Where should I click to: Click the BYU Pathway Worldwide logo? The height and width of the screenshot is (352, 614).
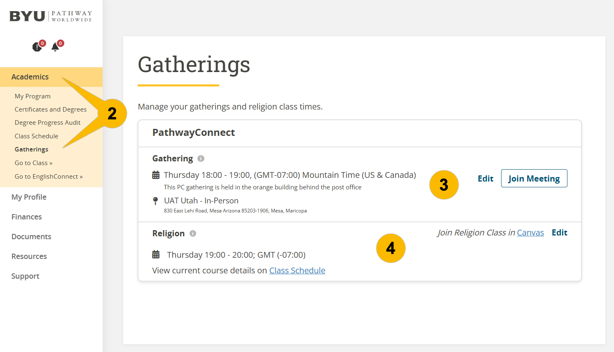coord(51,16)
